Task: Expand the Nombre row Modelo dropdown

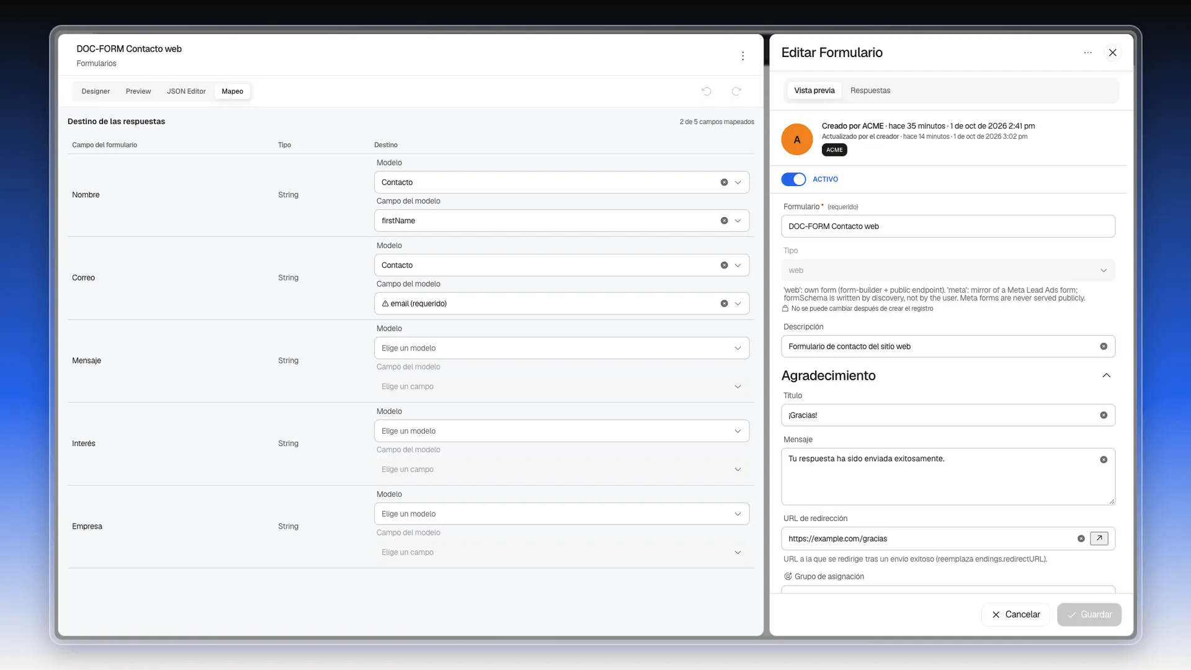Action: point(738,182)
